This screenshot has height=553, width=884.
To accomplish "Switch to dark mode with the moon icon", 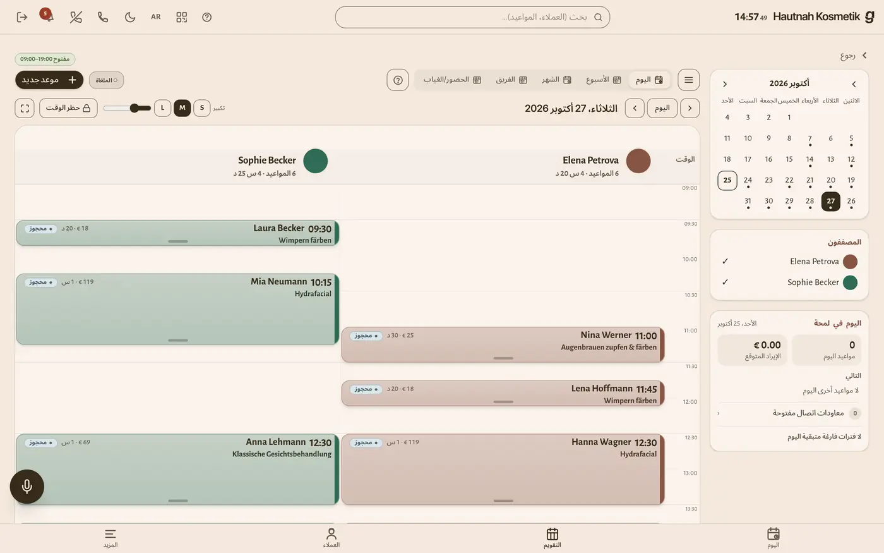I will click(130, 17).
